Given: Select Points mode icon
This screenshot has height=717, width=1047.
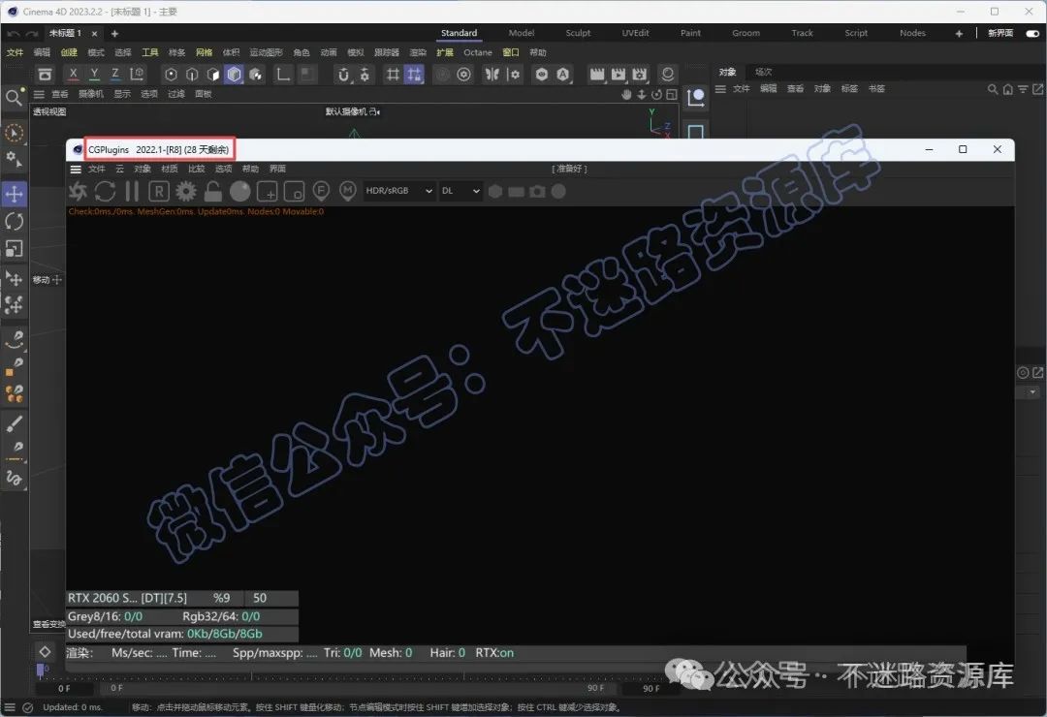Looking at the screenshot, I should 171,75.
